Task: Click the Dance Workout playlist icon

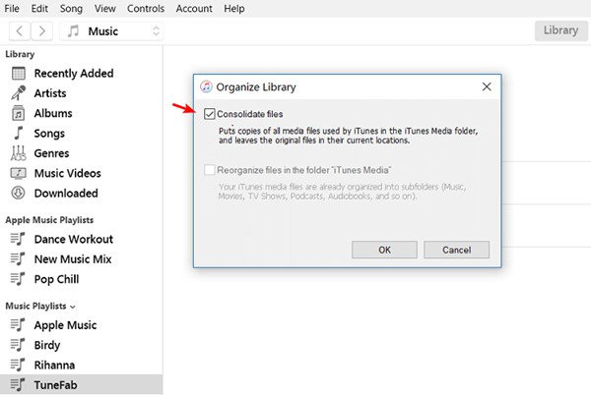Action: [x=18, y=239]
